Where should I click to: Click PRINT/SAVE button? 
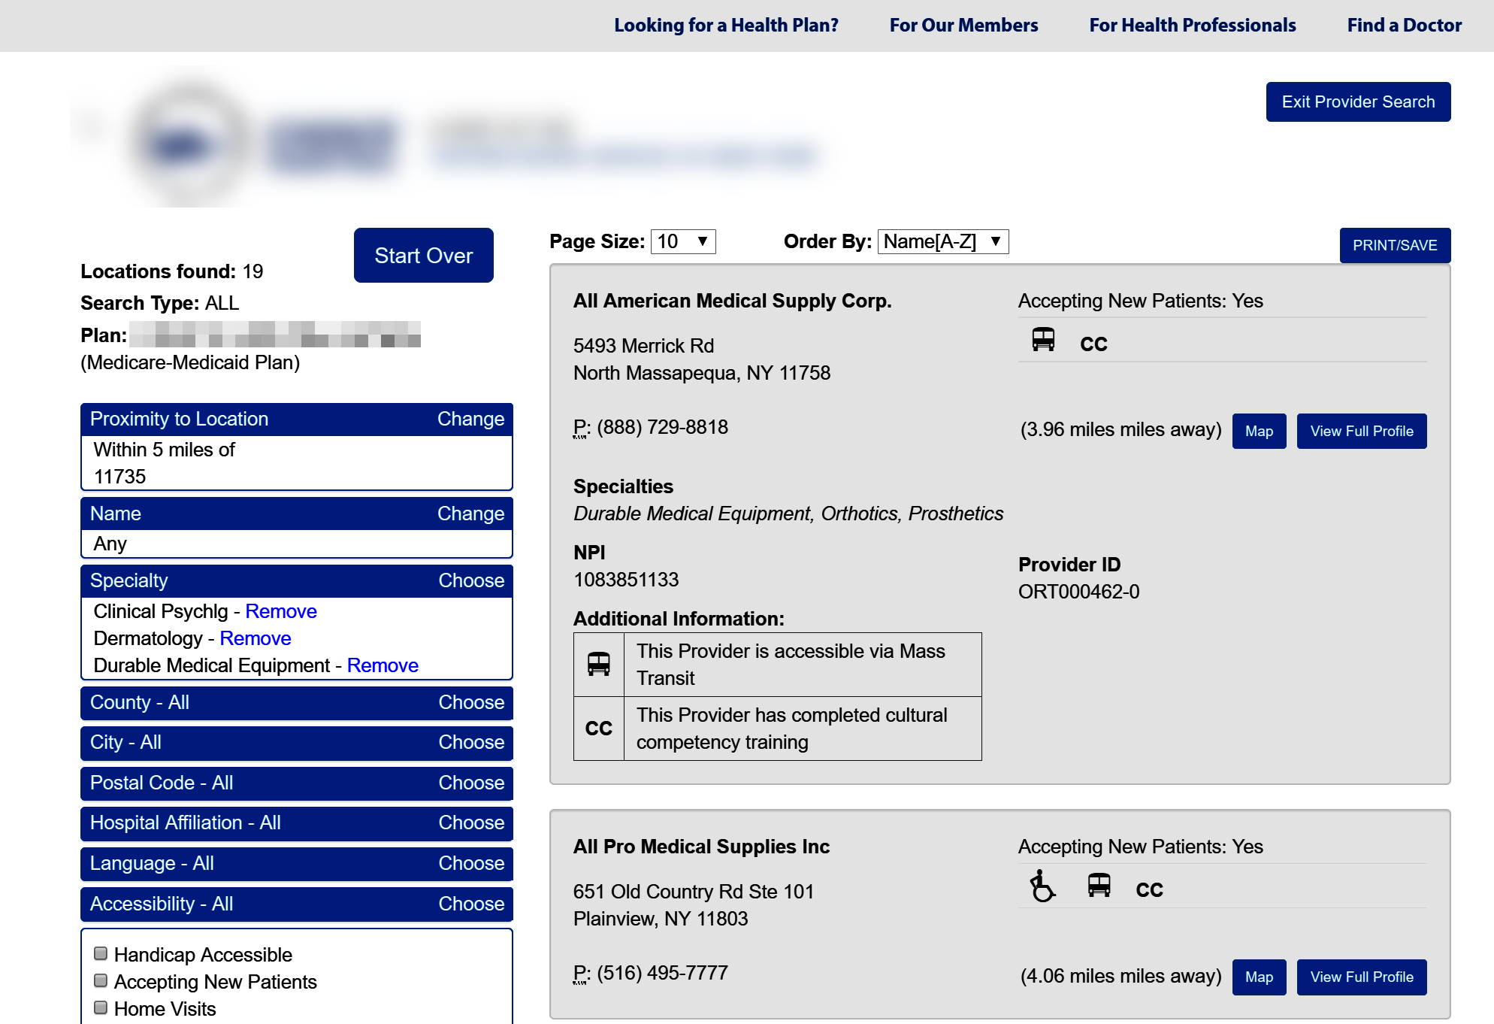(1394, 245)
